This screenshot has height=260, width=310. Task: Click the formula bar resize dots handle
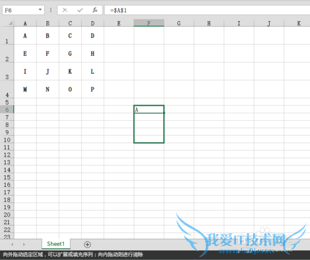click(51, 10)
